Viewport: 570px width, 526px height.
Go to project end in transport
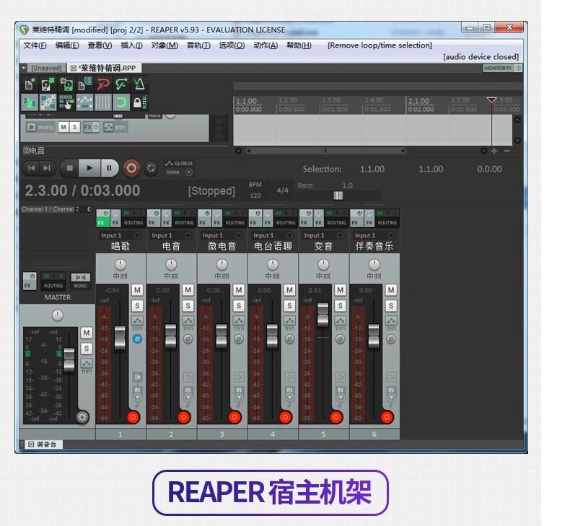47,168
